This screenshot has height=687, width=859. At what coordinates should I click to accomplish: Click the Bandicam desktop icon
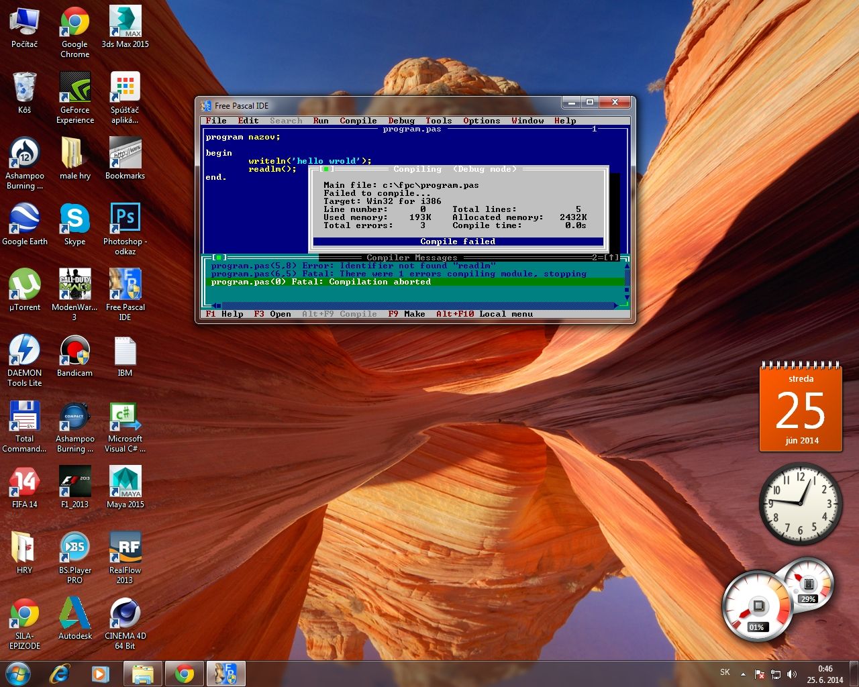click(x=74, y=351)
